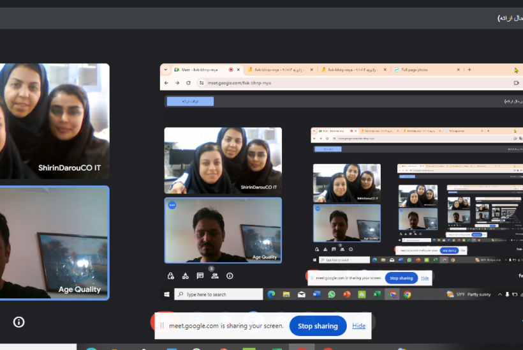The width and height of the screenshot is (523, 350).
Task: Show the participants people icon in shared Meet
Action: tap(215, 276)
